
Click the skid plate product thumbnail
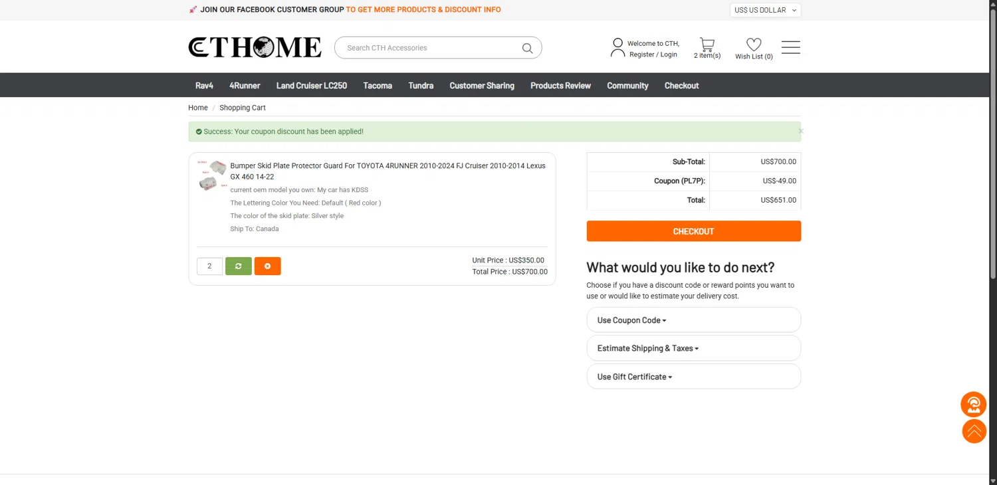point(212,176)
